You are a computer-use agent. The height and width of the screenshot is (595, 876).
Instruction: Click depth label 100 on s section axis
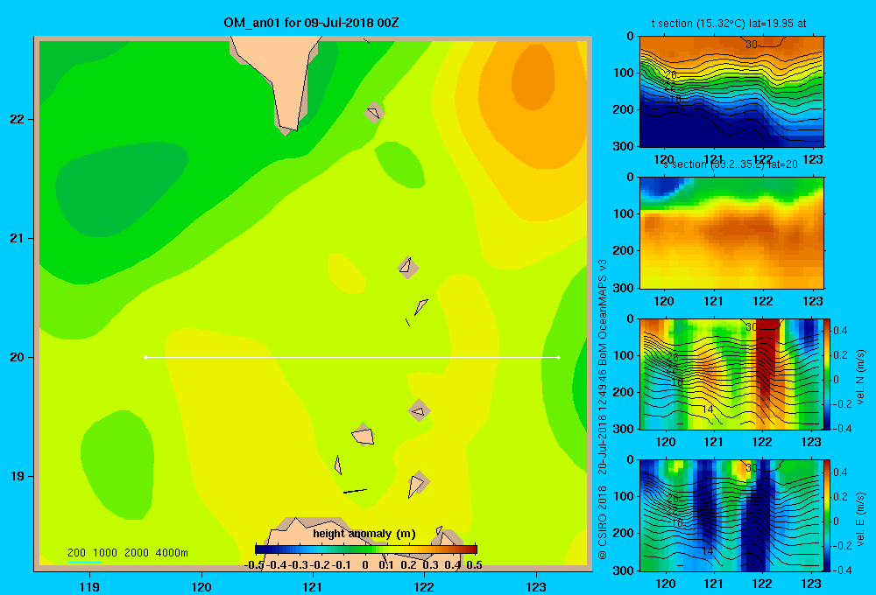tap(623, 213)
